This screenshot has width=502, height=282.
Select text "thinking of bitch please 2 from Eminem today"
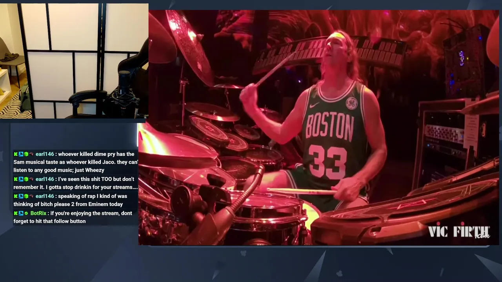click(x=68, y=204)
